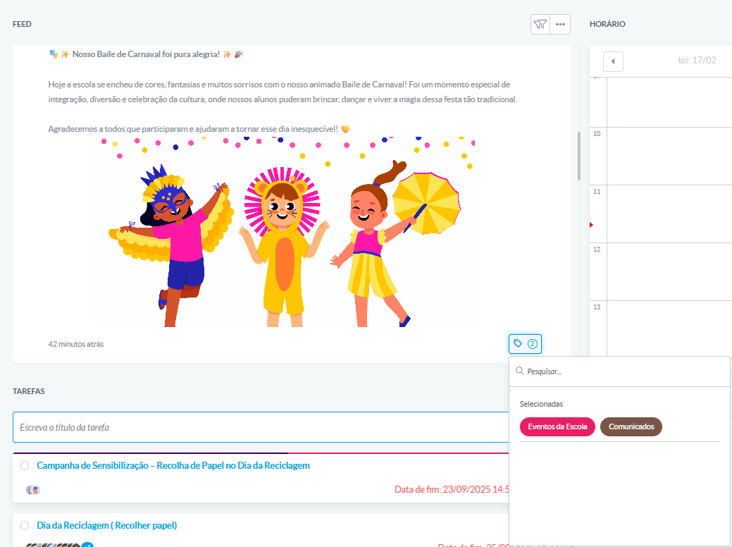Click the Campanha task end date text
The height and width of the screenshot is (547, 732).
(452, 489)
